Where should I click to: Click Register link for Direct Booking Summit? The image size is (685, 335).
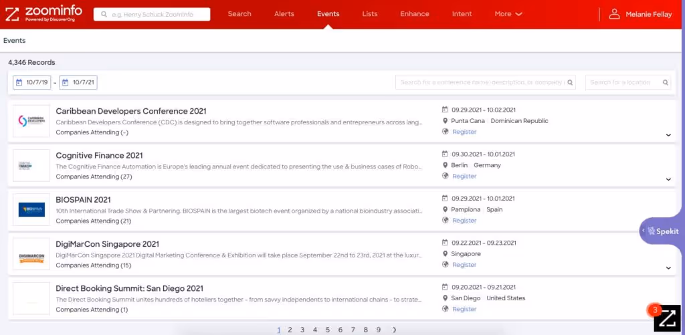pos(464,309)
